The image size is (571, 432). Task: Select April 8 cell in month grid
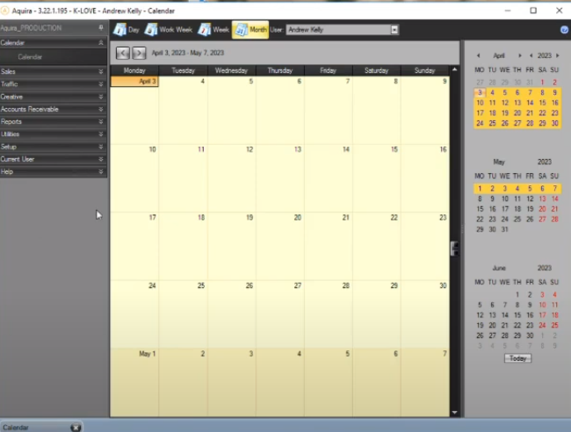(x=377, y=111)
